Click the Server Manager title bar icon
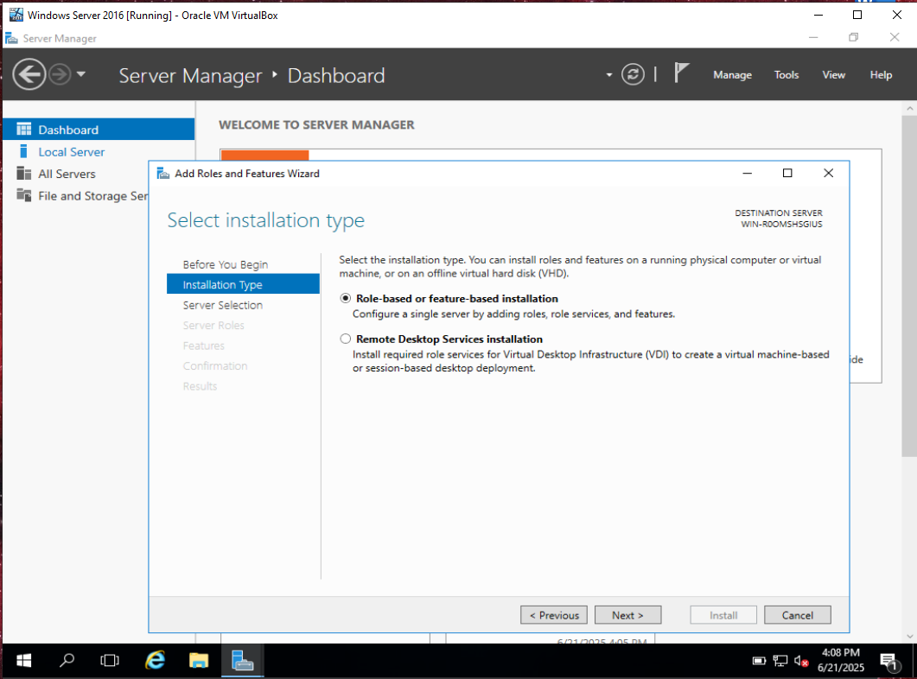The width and height of the screenshot is (917, 679). pos(11,39)
